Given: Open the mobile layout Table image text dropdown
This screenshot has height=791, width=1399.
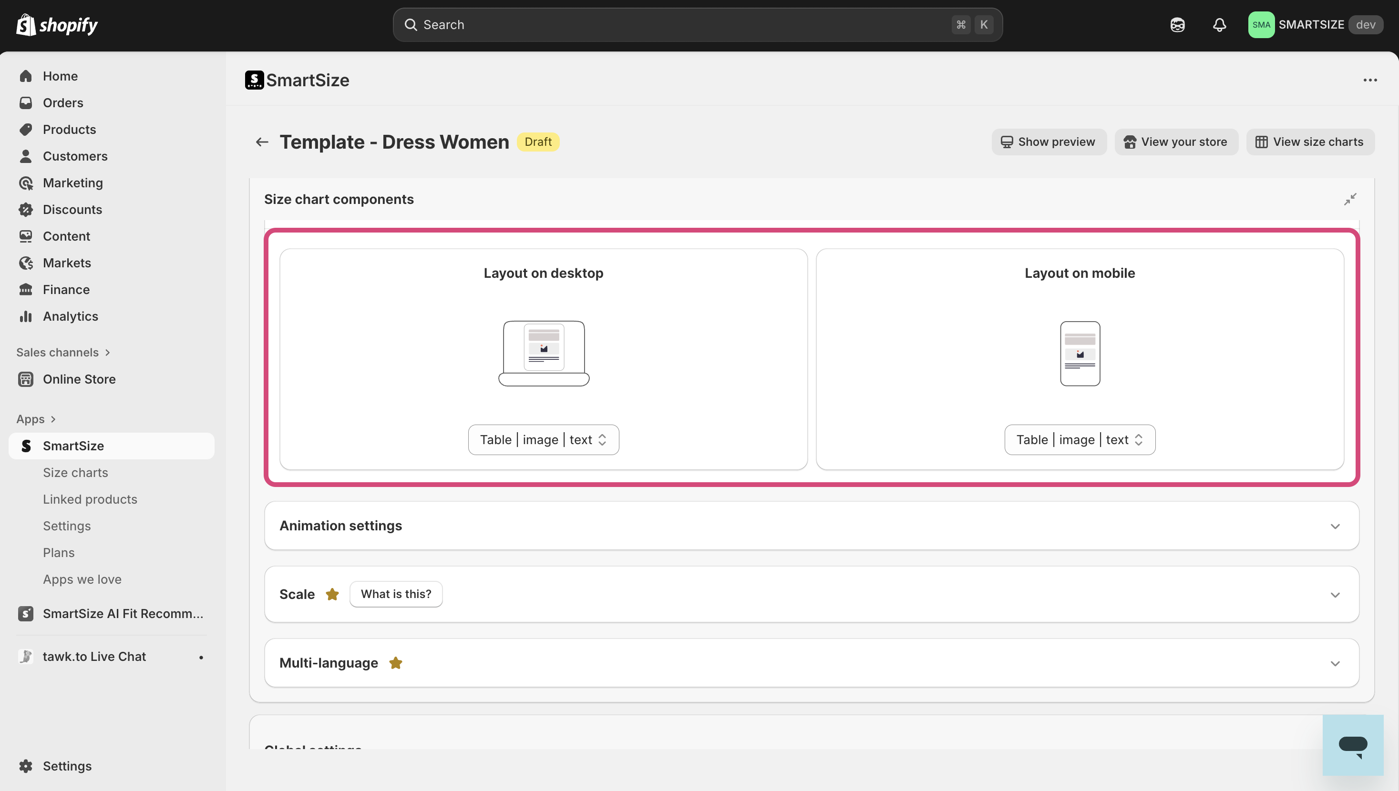Looking at the screenshot, I should (1080, 439).
